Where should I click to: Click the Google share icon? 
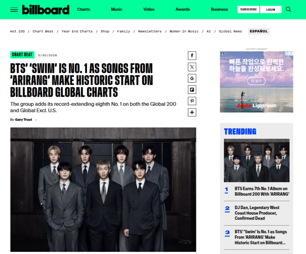(192, 78)
